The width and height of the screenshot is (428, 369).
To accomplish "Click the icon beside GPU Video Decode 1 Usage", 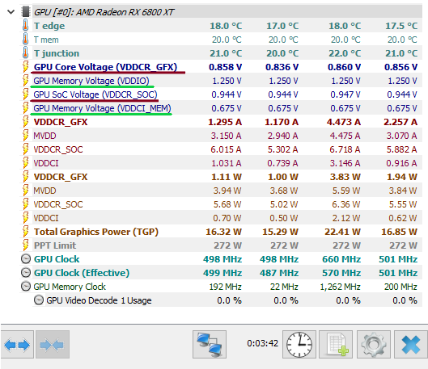I will 39,300.
